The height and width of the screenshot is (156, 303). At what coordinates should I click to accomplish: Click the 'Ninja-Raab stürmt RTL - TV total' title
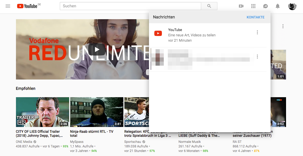coord(92,134)
